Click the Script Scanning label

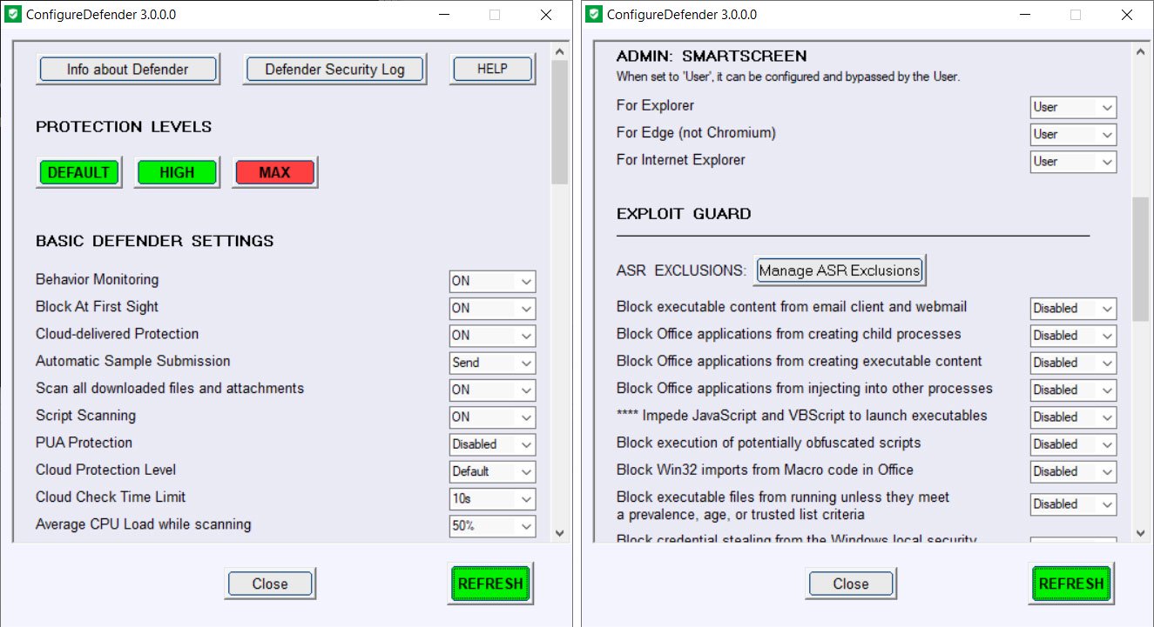[86, 416]
